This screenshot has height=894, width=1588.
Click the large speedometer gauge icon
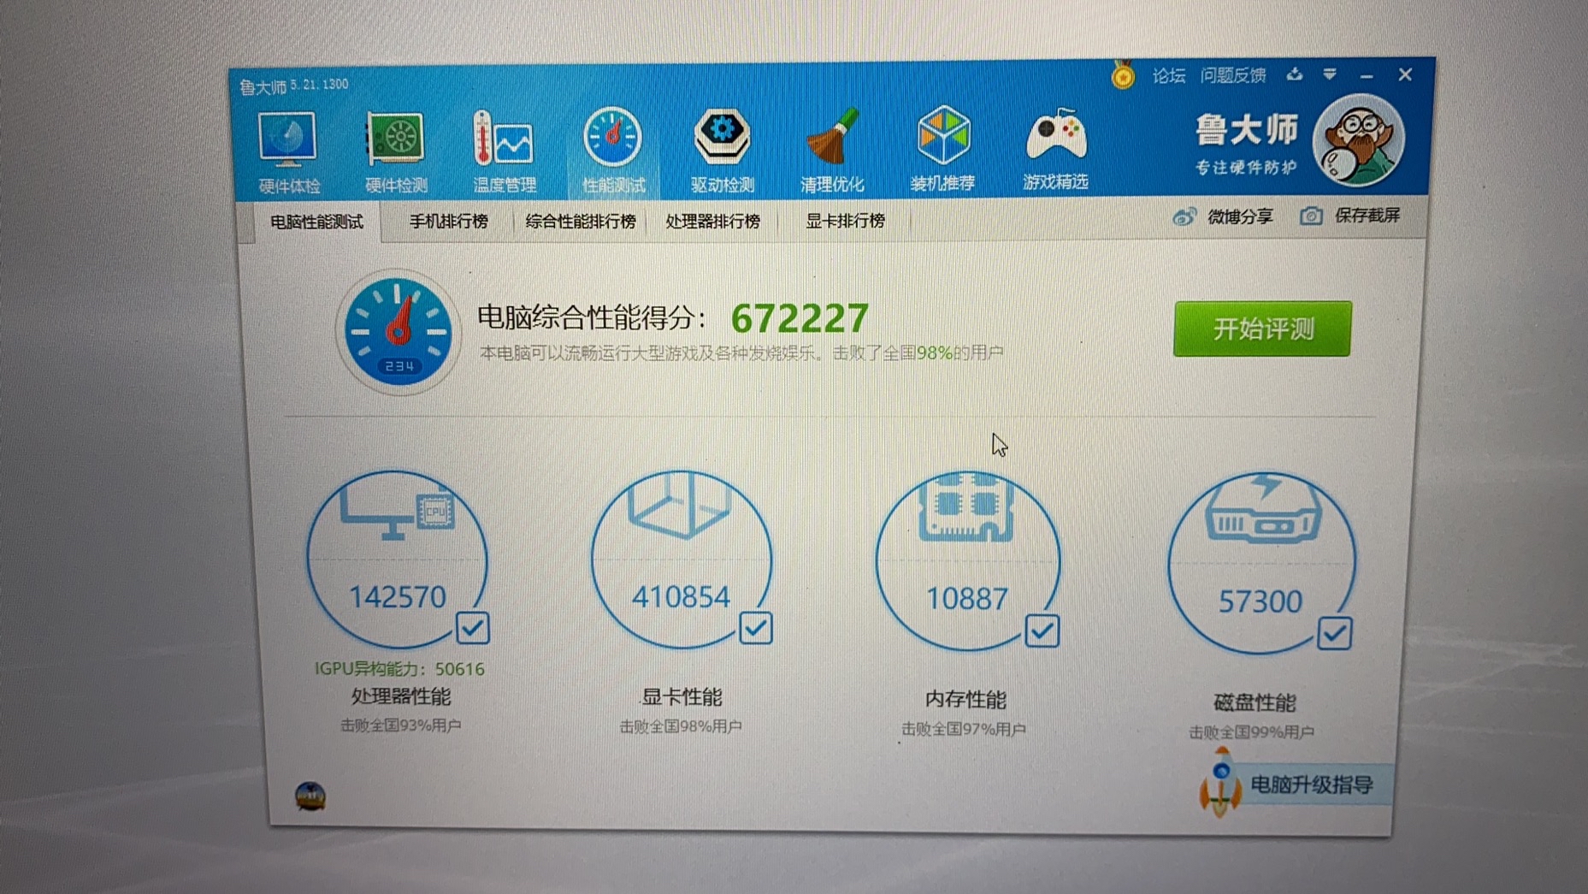click(x=398, y=330)
